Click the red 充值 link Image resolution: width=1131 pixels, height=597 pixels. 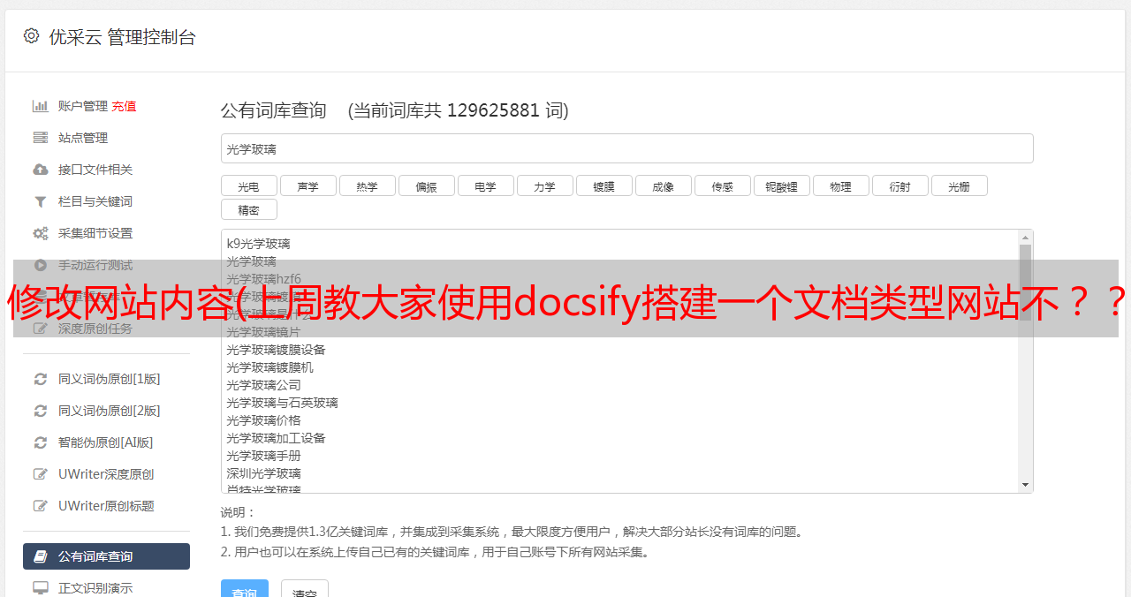click(124, 106)
